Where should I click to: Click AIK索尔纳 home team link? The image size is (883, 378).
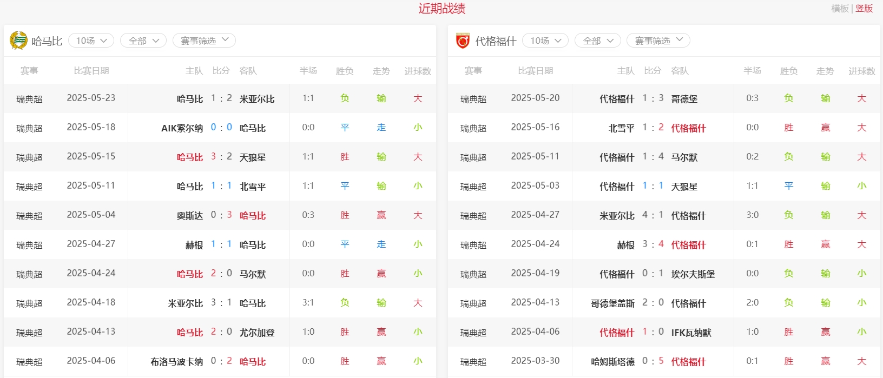(x=182, y=128)
